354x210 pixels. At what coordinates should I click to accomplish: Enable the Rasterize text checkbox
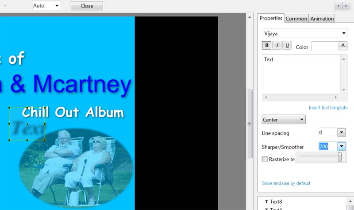click(265, 159)
